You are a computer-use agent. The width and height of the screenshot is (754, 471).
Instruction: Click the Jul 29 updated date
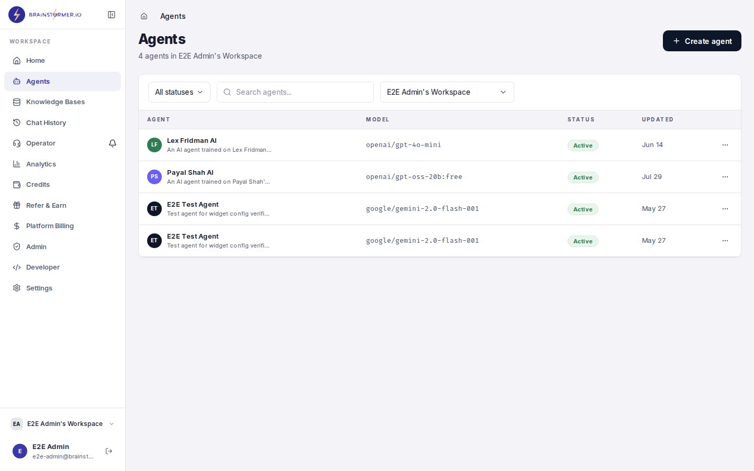(x=652, y=177)
